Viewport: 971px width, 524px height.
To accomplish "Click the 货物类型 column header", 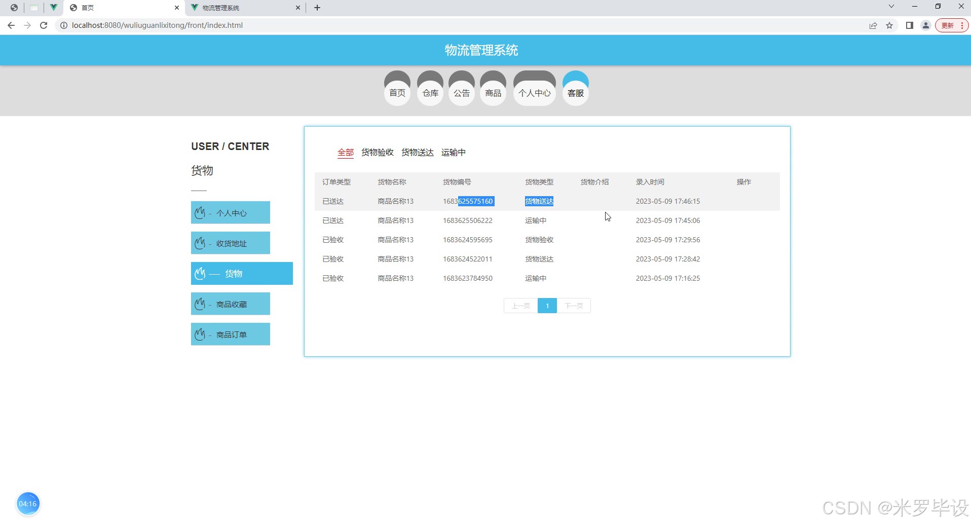I will (539, 182).
